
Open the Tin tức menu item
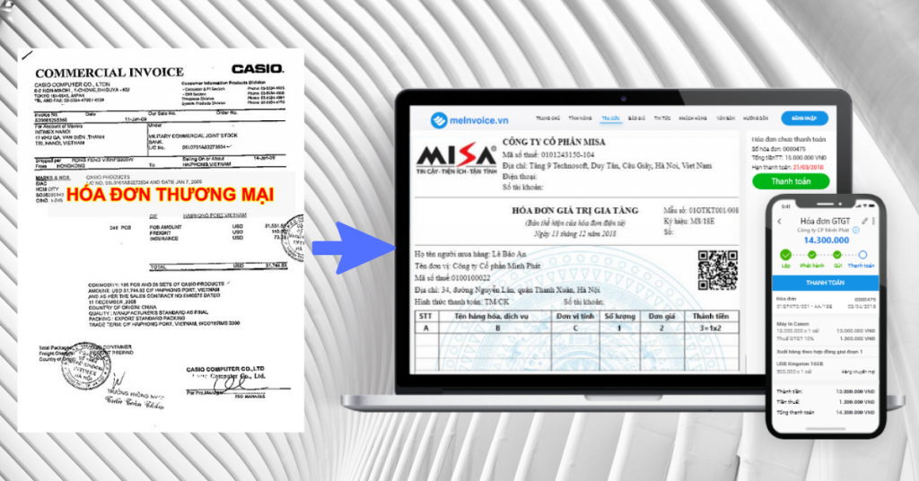(662, 118)
